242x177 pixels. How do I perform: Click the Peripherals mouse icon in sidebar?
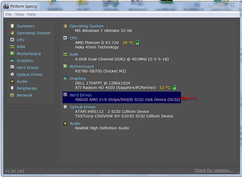[x=12, y=88]
